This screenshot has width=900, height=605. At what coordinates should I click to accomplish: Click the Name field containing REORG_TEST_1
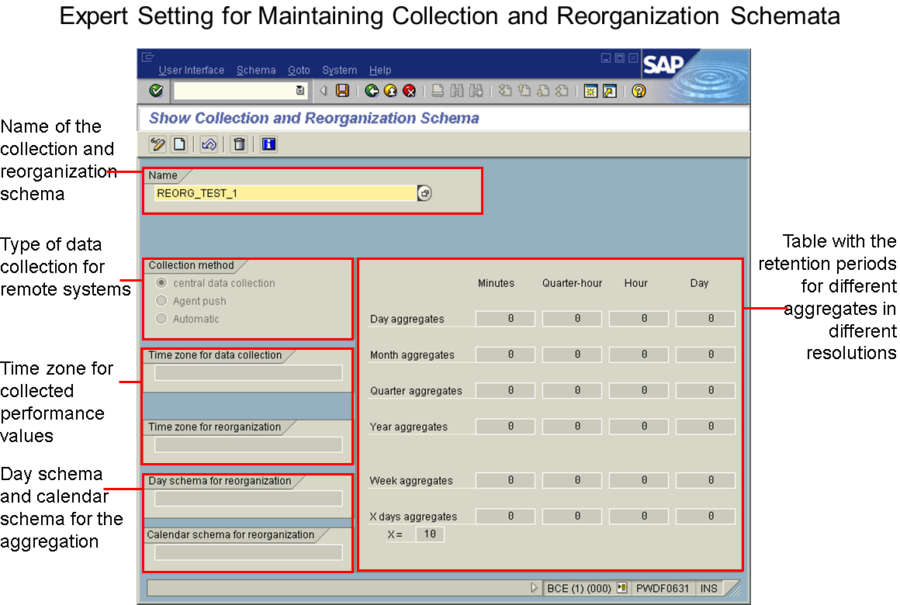click(x=284, y=193)
